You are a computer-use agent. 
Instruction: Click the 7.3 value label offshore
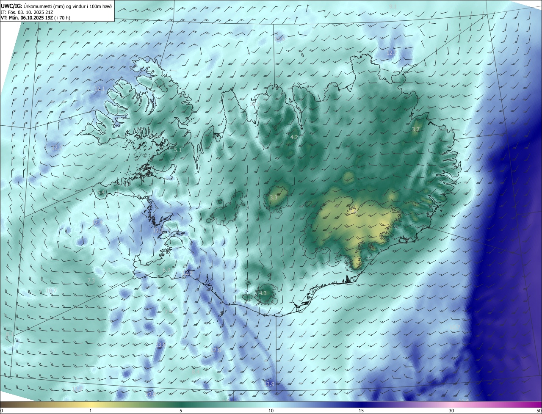pos(91,280)
